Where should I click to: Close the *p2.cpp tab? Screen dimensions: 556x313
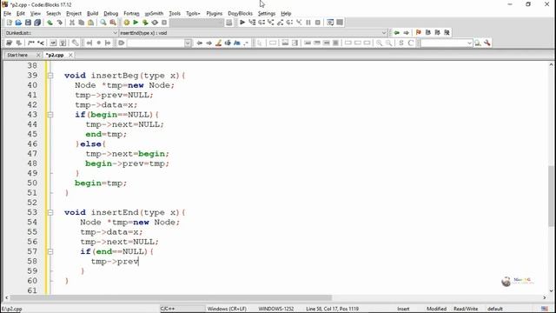[70, 55]
